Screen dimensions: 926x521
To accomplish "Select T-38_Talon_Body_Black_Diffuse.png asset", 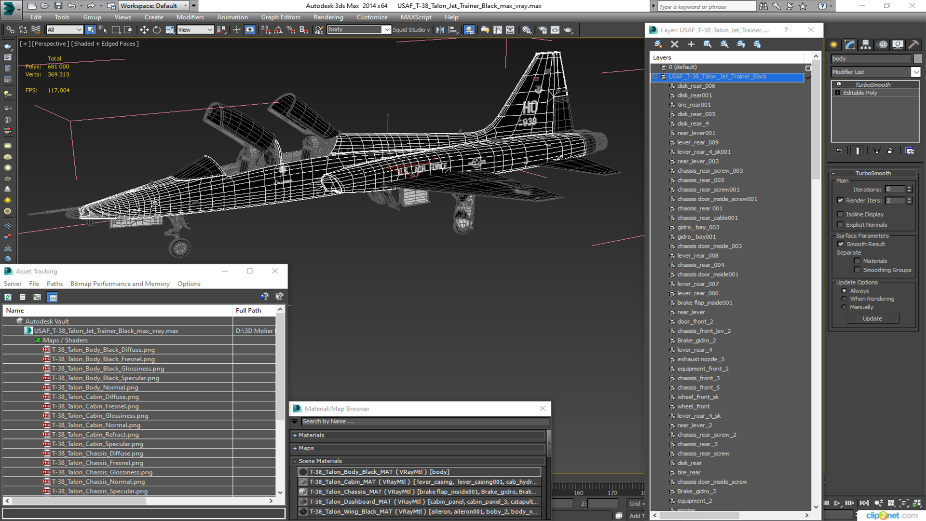I will (x=103, y=350).
